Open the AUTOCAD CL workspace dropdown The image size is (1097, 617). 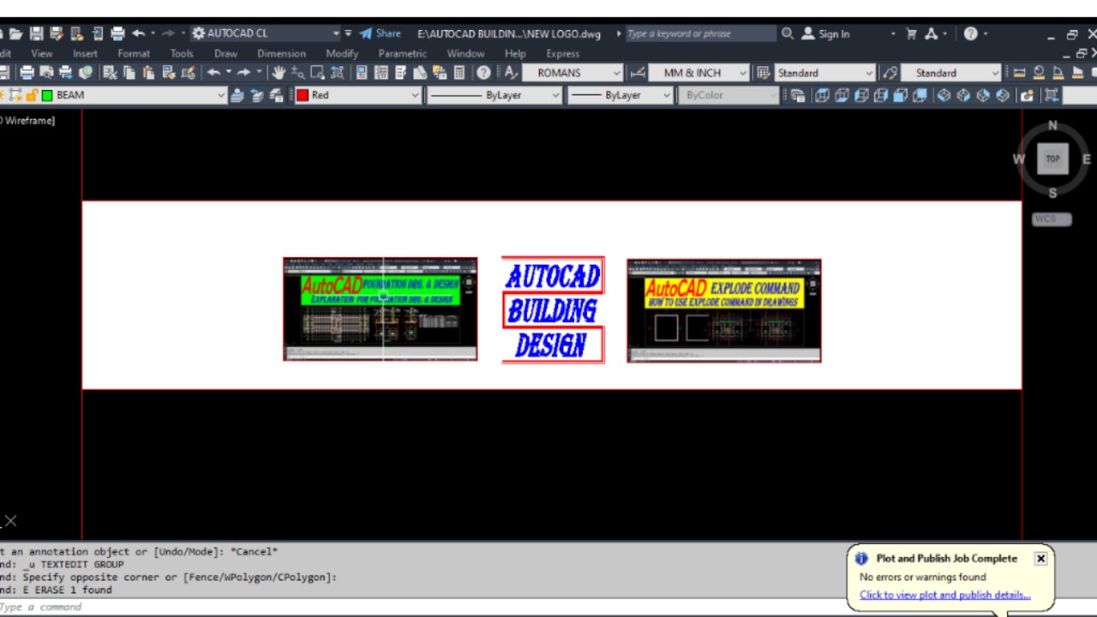[266, 33]
